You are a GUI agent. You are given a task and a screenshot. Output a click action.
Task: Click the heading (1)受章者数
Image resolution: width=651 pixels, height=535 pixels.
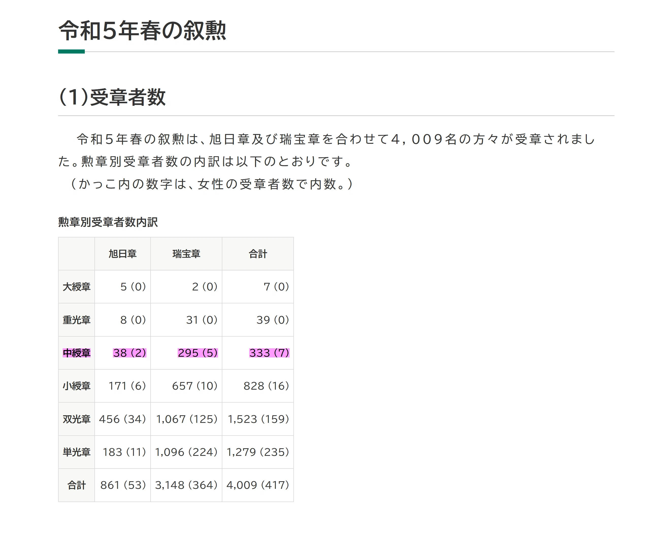tap(112, 97)
